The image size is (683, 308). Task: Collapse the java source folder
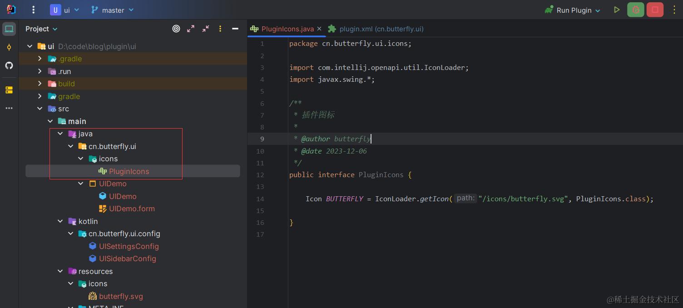pyautogui.click(x=60, y=134)
